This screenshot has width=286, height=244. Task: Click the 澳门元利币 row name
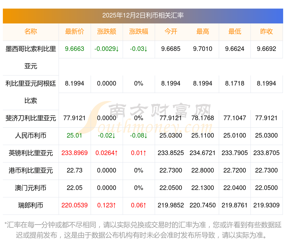pos(31,188)
